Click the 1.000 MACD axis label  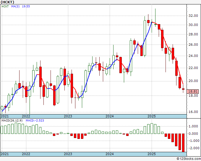(x=193, y=126)
